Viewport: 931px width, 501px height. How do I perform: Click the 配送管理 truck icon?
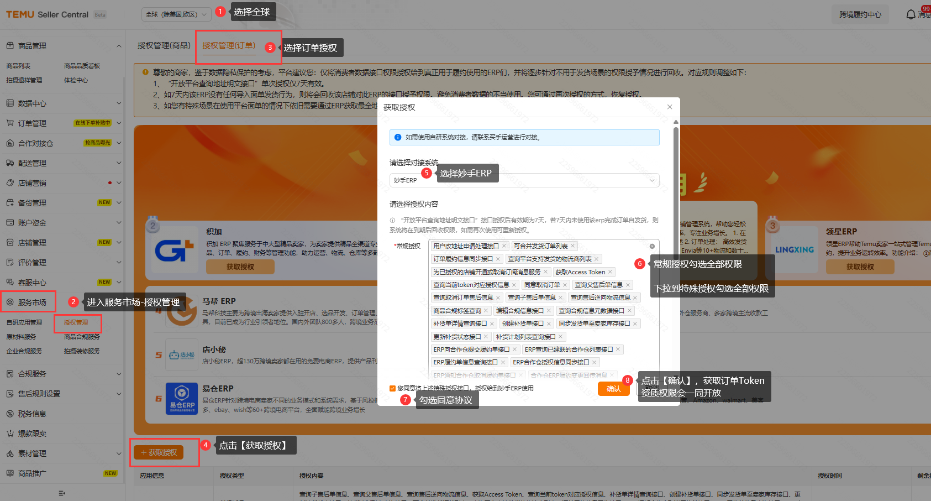10,163
